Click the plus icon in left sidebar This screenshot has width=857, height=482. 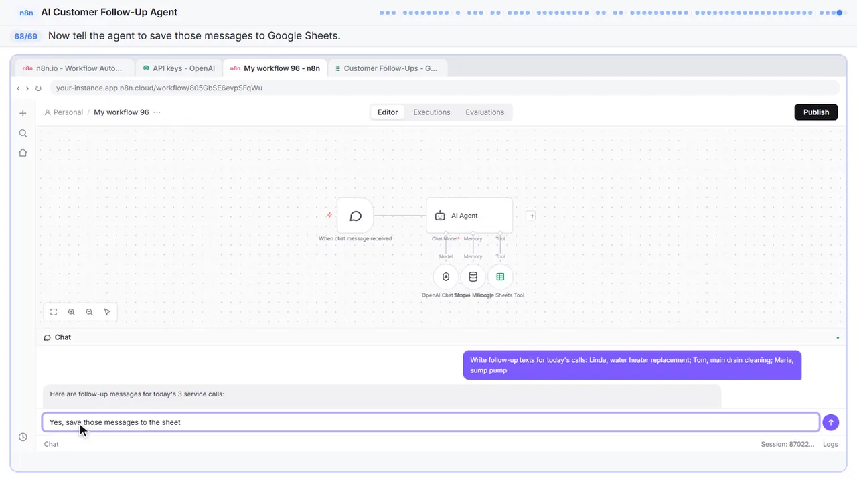click(23, 113)
